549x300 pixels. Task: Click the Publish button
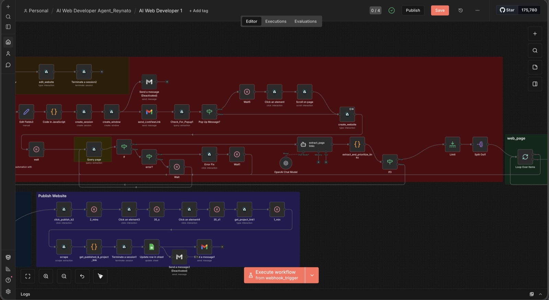point(413,10)
